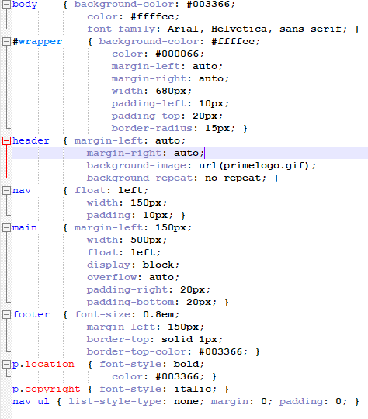
Task: Click the #wrapper selector text
Action: (37, 42)
